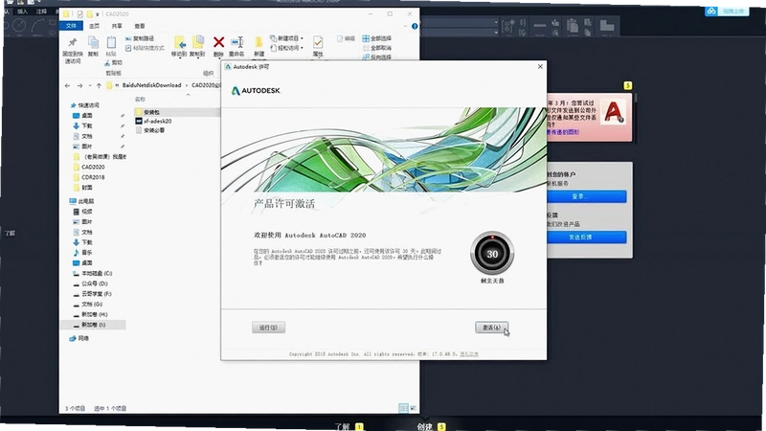Click the 属性 properties icon
Image resolution: width=766 pixels, height=431 pixels.
pyautogui.click(x=318, y=42)
